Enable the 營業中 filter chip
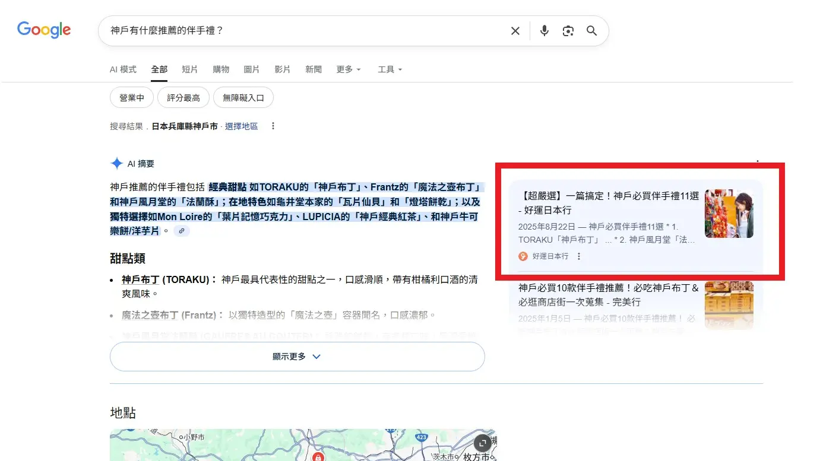The width and height of the screenshot is (820, 461). (x=131, y=97)
